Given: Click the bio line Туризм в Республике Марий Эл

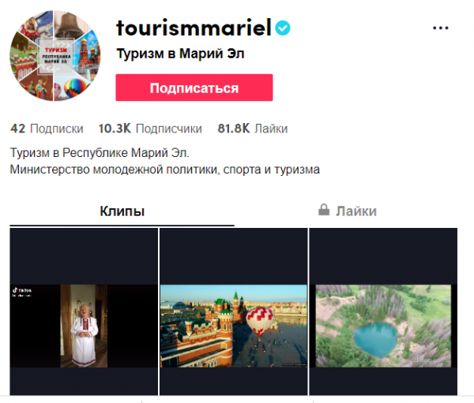Looking at the screenshot, I should (x=100, y=153).
